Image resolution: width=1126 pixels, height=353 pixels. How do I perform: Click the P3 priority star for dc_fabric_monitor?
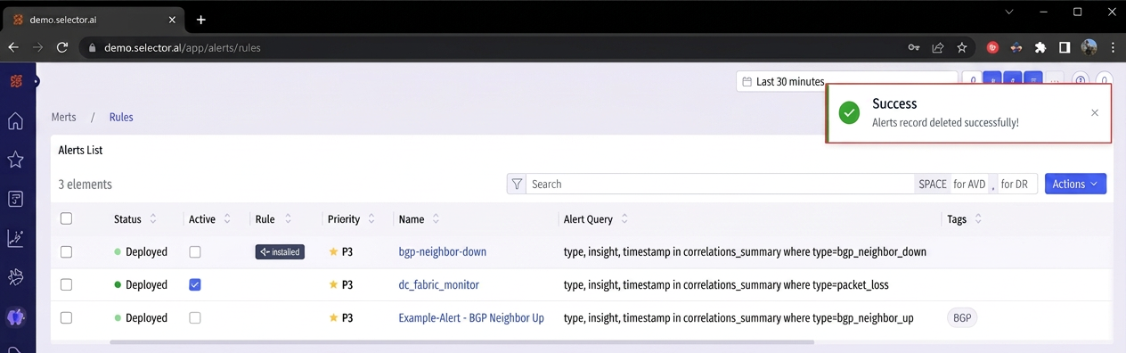pyautogui.click(x=334, y=285)
